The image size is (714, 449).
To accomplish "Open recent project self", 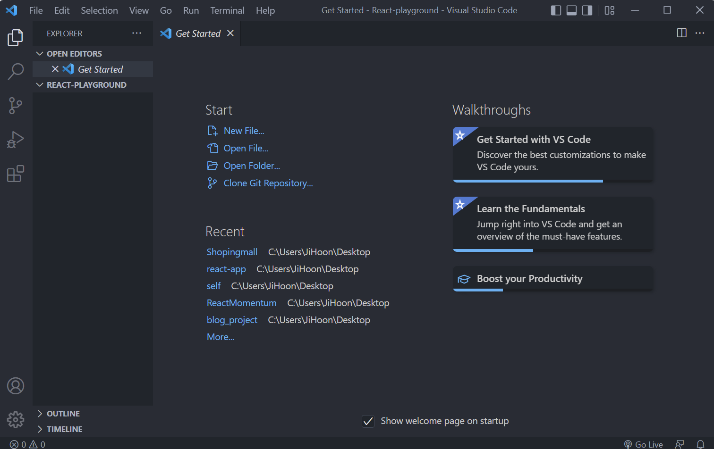I will click(x=213, y=286).
